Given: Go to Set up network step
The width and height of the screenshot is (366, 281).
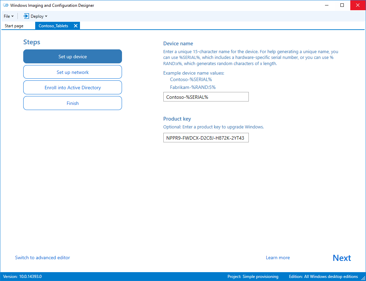Looking at the screenshot, I should click(72, 72).
